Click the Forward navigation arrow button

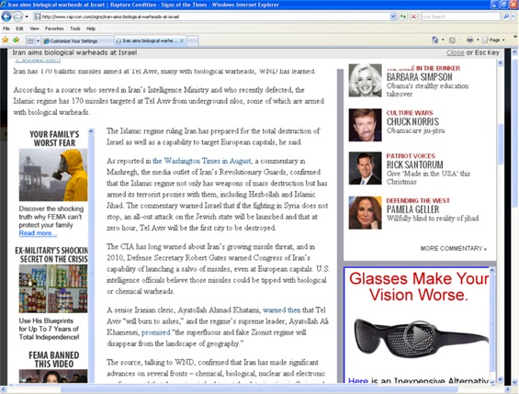click(x=17, y=17)
